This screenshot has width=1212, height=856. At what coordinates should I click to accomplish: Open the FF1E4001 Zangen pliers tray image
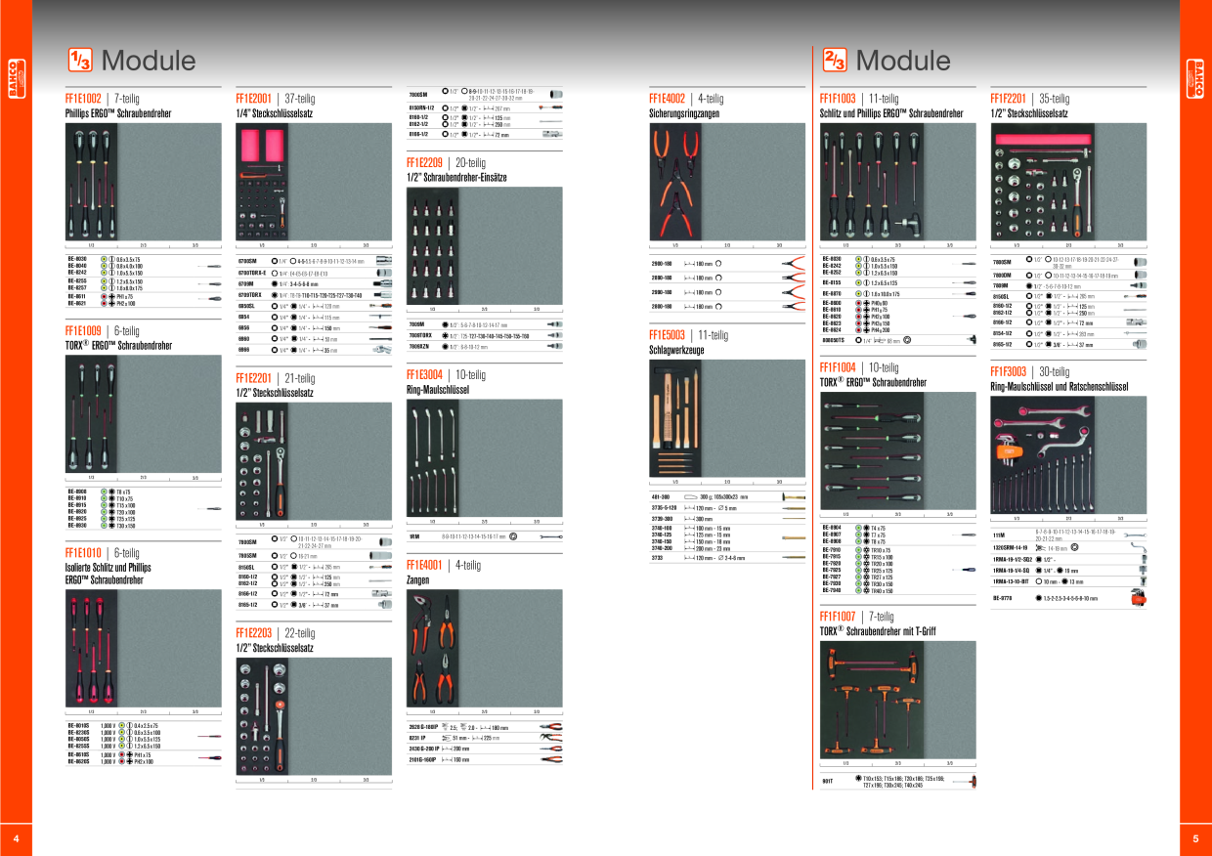click(x=484, y=647)
